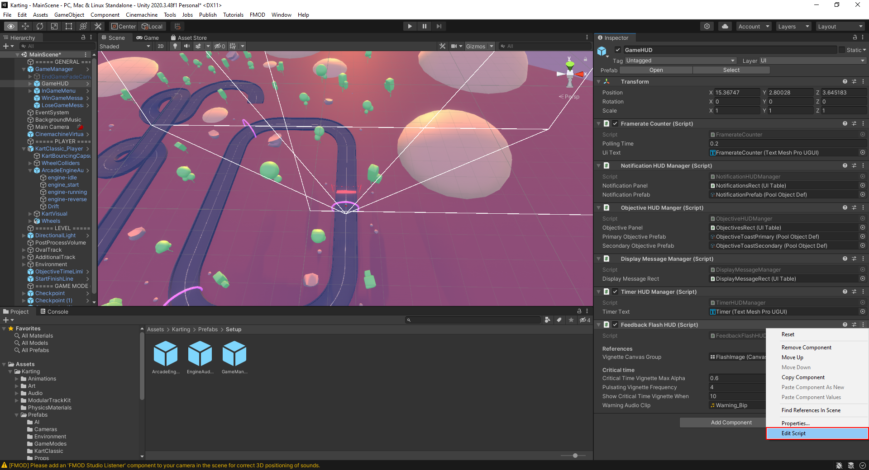The image size is (869, 470).
Task: Open Transform preset selector icon
Action: click(x=854, y=82)
